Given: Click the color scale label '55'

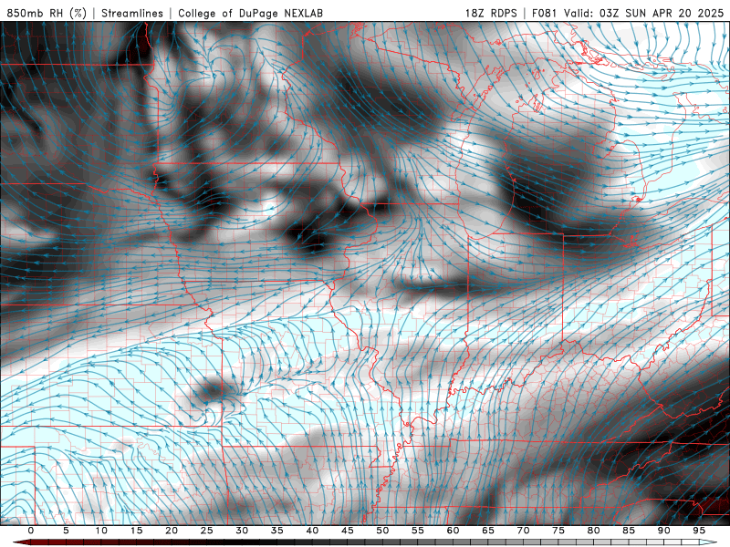Looking at the screenshot, I should pyautogui.click(x=418, y=531).
